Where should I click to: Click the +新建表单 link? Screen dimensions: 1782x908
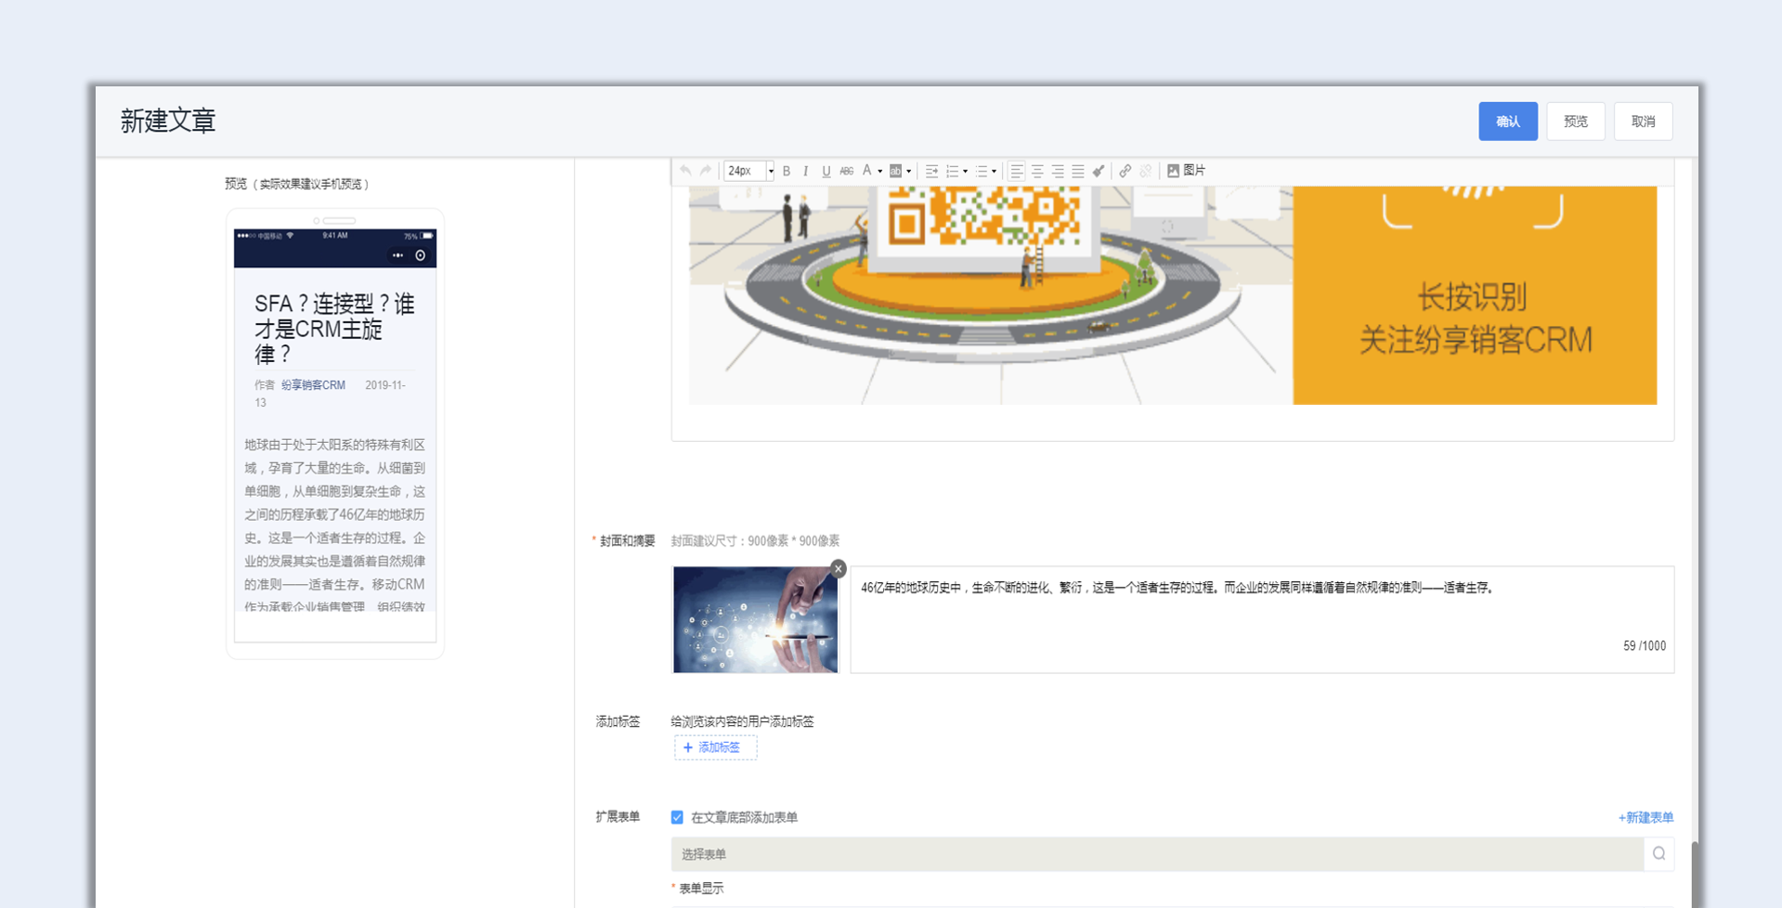pos(1645,817)
